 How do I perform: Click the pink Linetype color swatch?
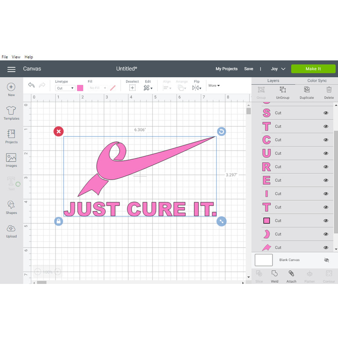tap(80, 88)
